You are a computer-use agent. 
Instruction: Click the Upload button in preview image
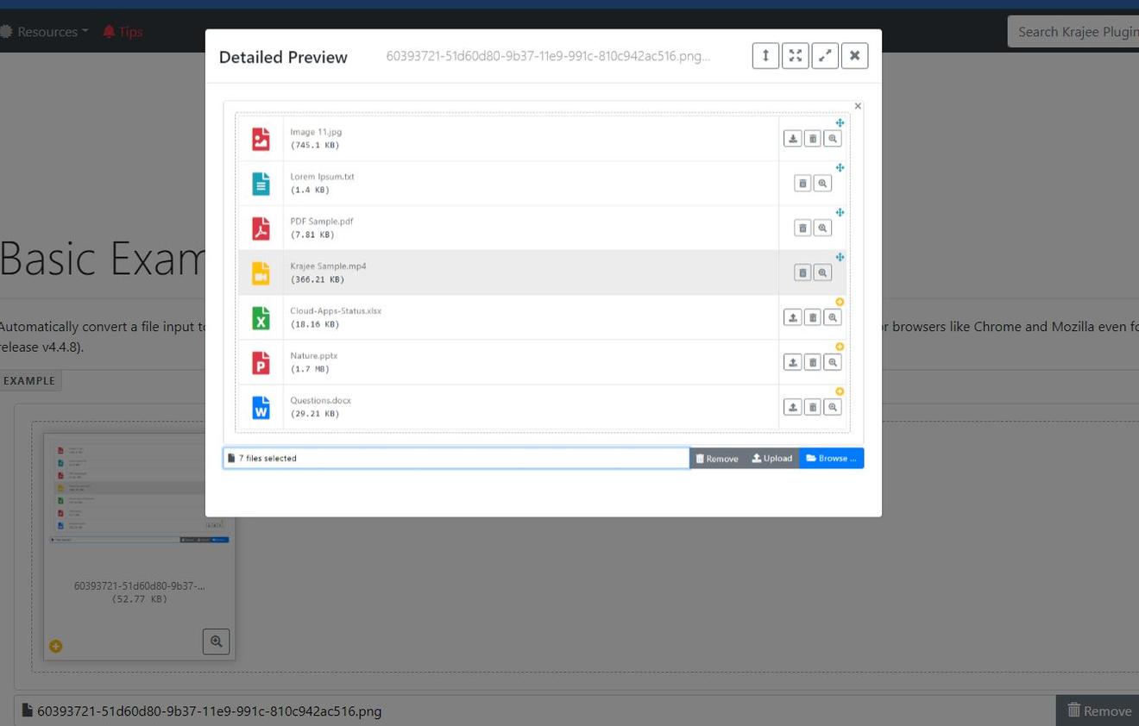(772, 459)
